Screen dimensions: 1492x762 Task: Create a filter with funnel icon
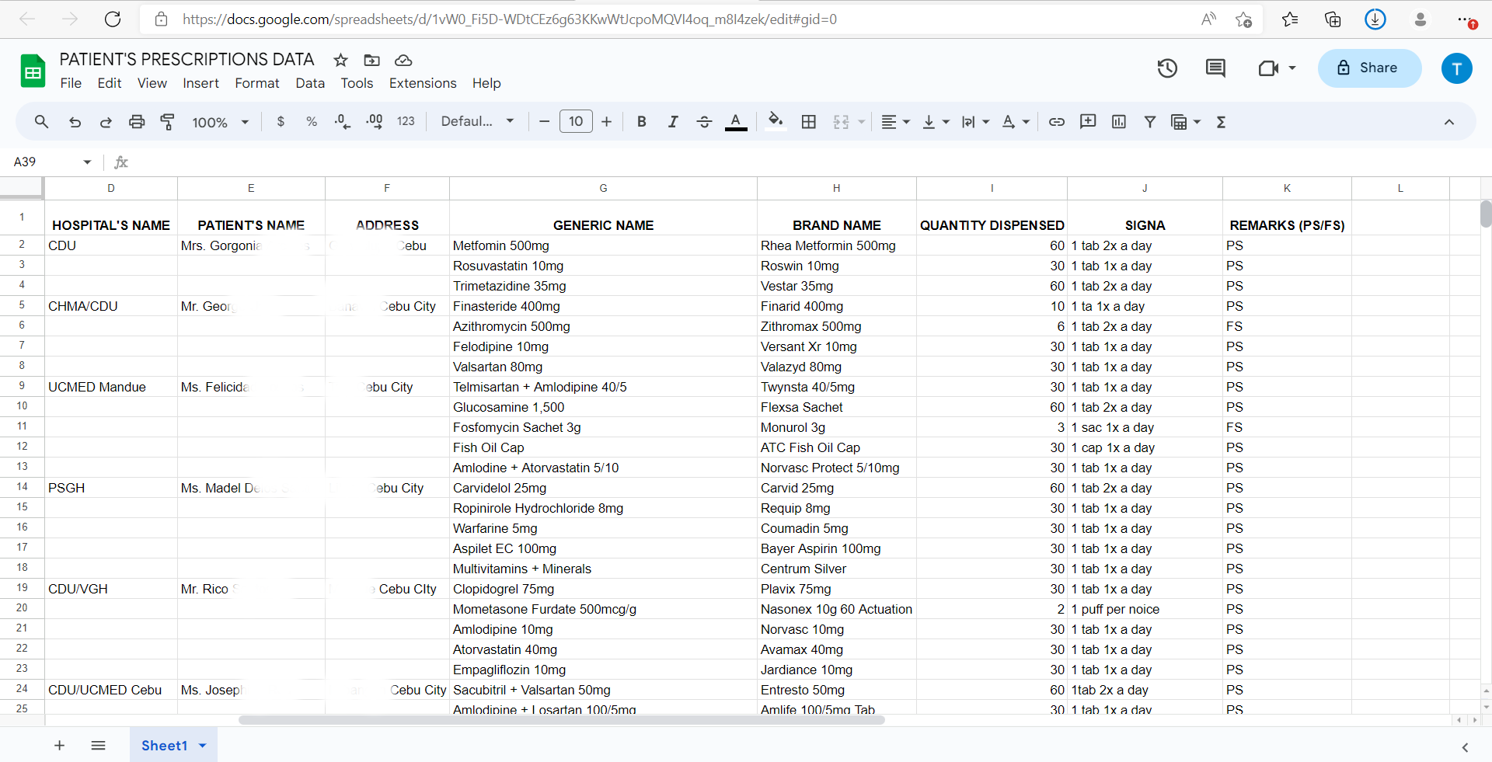click(1150, 122)
